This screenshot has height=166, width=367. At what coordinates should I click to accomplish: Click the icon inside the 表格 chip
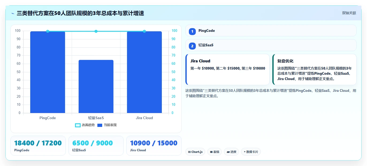coord(211,152)
